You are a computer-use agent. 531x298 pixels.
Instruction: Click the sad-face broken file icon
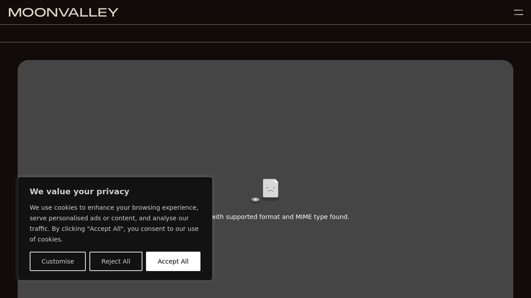click(270, 189)
